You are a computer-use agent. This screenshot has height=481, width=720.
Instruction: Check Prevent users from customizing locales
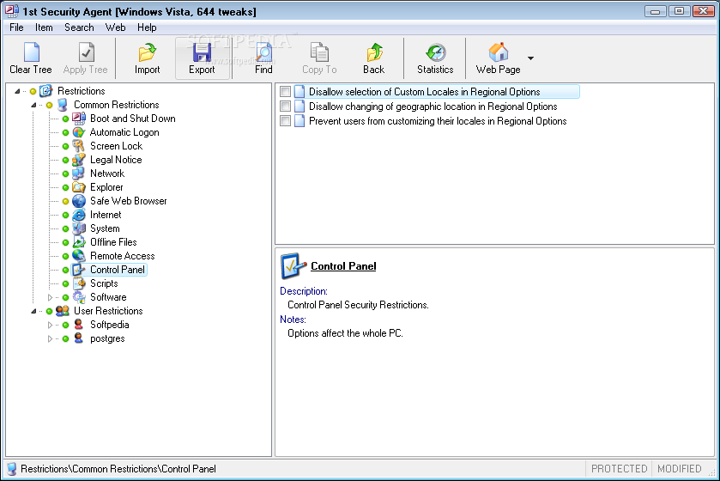coord(285,121)
